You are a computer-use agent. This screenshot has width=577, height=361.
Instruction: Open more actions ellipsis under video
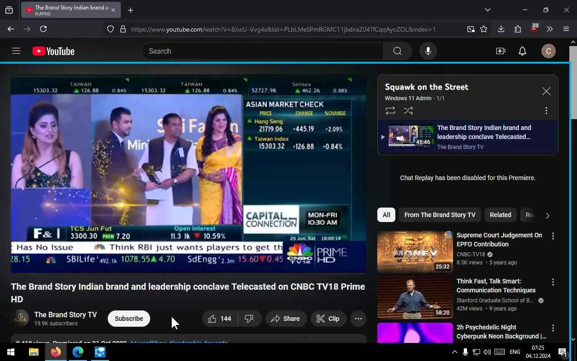(358, 319)
